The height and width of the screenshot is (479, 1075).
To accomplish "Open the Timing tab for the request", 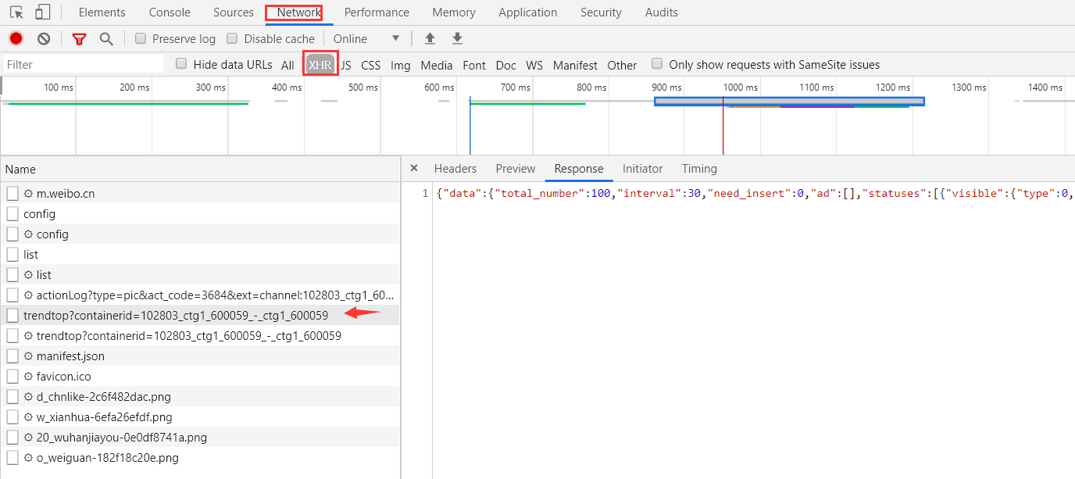I will (699, 169).
